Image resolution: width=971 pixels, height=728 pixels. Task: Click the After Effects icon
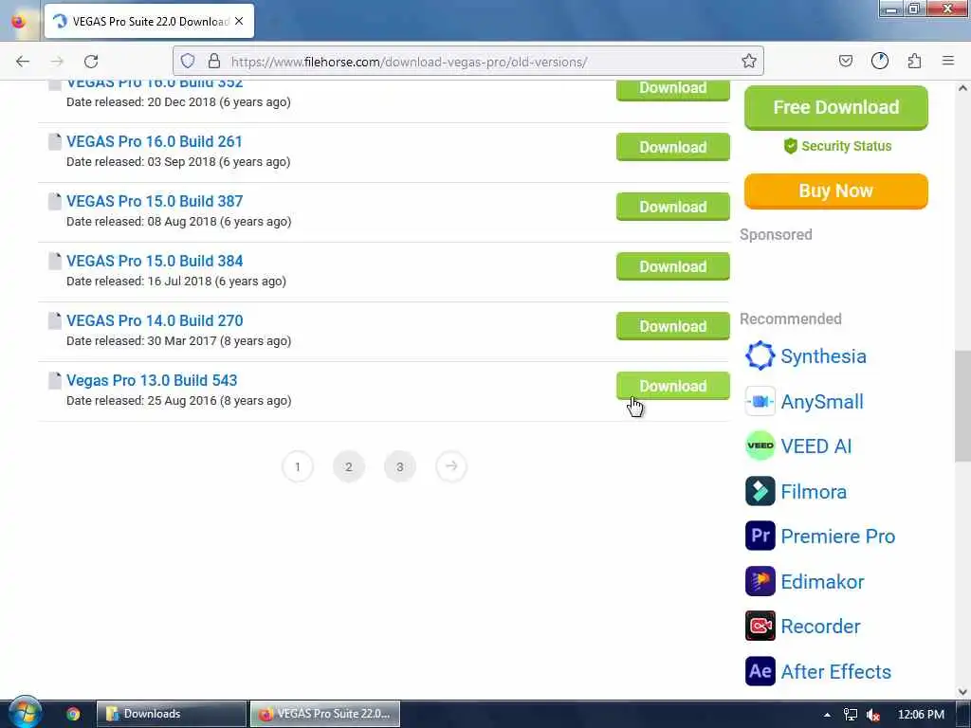[760, 671]
